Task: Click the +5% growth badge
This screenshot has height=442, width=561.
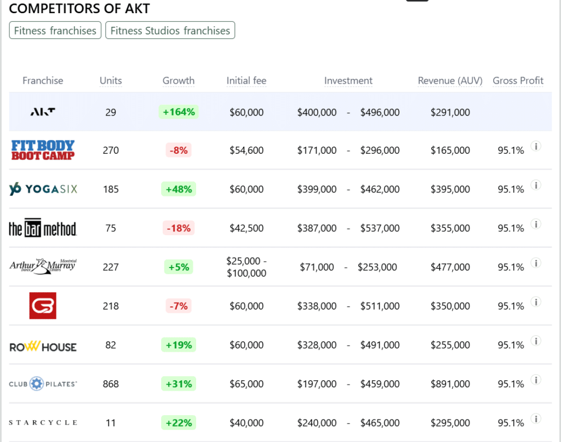Action: coord(179,267)
